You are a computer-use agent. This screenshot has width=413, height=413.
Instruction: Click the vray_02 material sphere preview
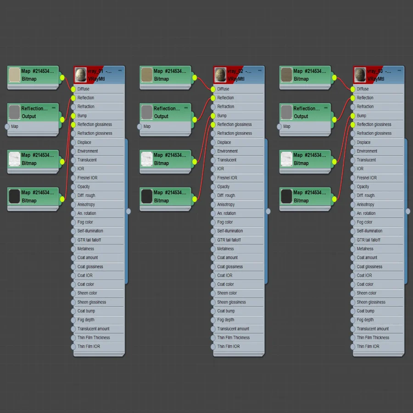(220, 75)
